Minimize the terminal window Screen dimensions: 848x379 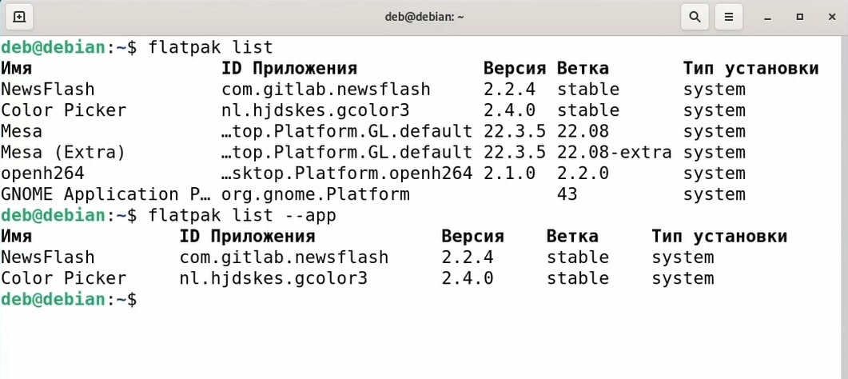point(767,18)
